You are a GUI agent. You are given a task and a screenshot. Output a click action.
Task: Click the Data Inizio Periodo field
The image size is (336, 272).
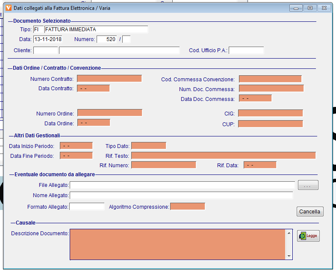[77, 146]
